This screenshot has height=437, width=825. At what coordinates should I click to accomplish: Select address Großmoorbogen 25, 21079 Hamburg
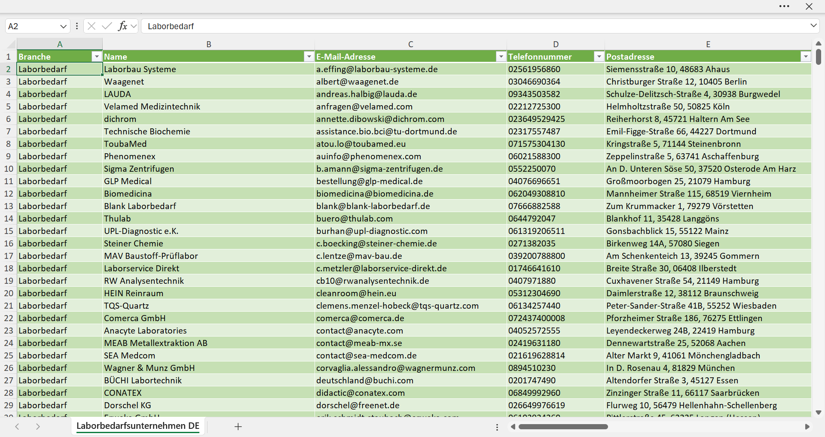click(x=708, y=181)
